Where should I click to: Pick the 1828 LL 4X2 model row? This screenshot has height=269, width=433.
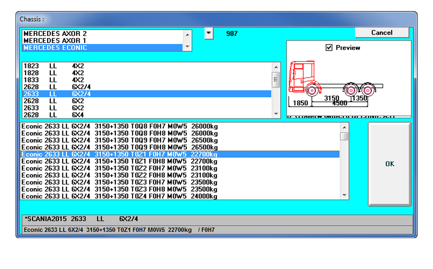click(147, 73)
